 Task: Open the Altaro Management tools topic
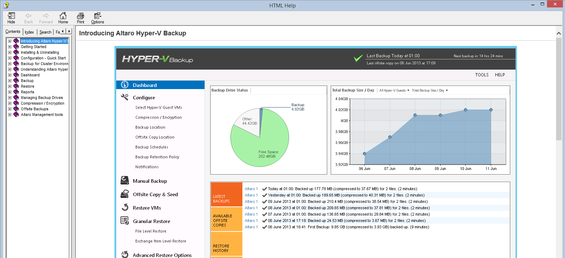click(x=42, y=115)
